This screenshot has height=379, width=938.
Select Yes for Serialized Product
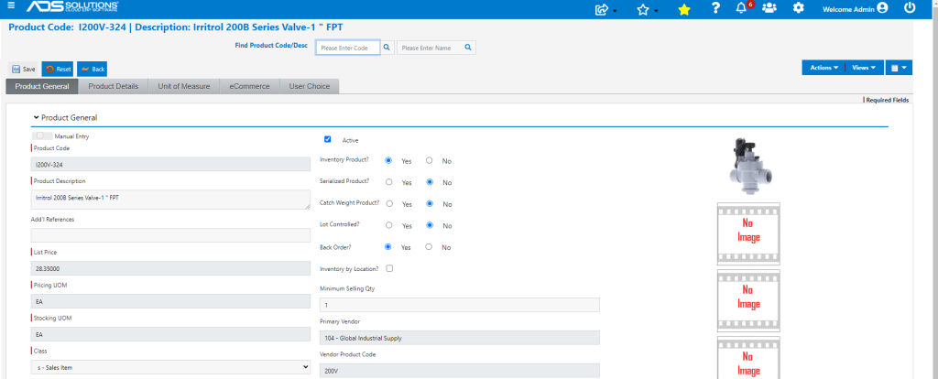click(x=388, y=182)
